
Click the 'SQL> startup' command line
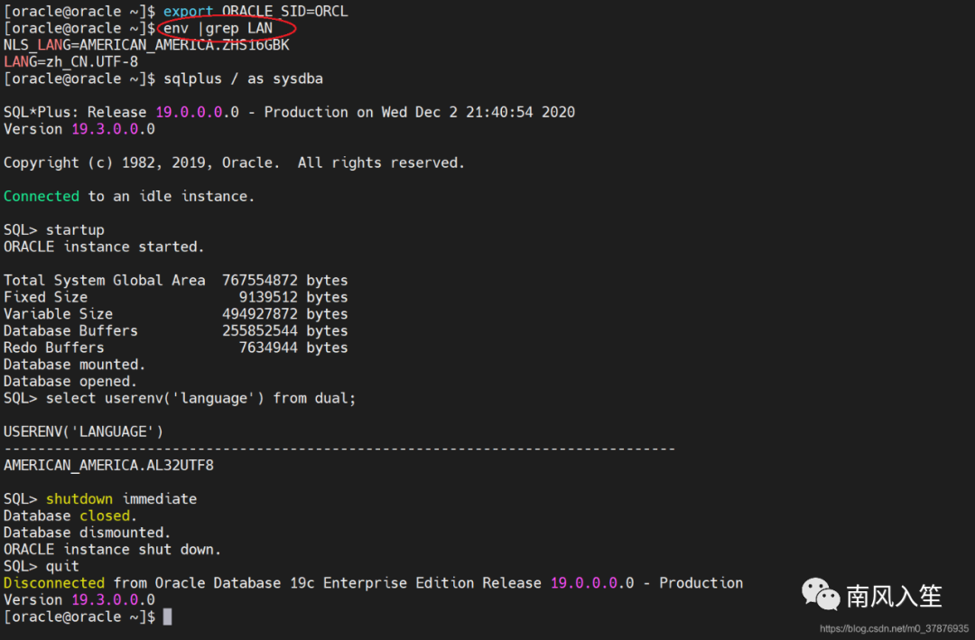54,230
